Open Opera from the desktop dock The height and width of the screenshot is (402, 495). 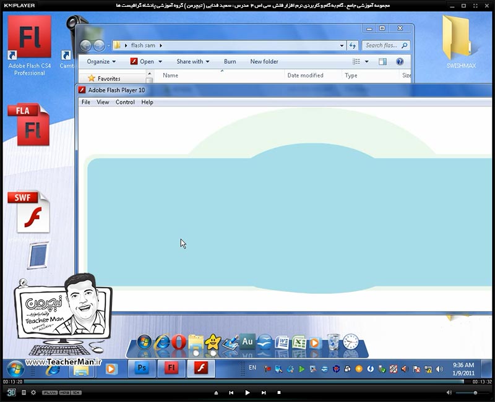(179, 343)
